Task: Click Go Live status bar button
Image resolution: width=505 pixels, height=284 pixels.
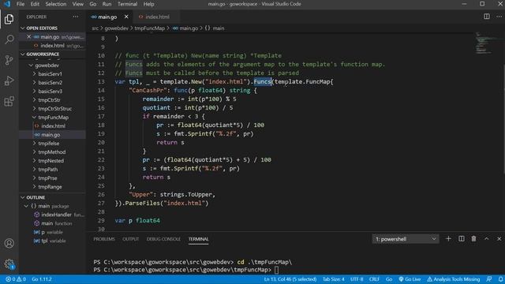Action: point(410,279)
